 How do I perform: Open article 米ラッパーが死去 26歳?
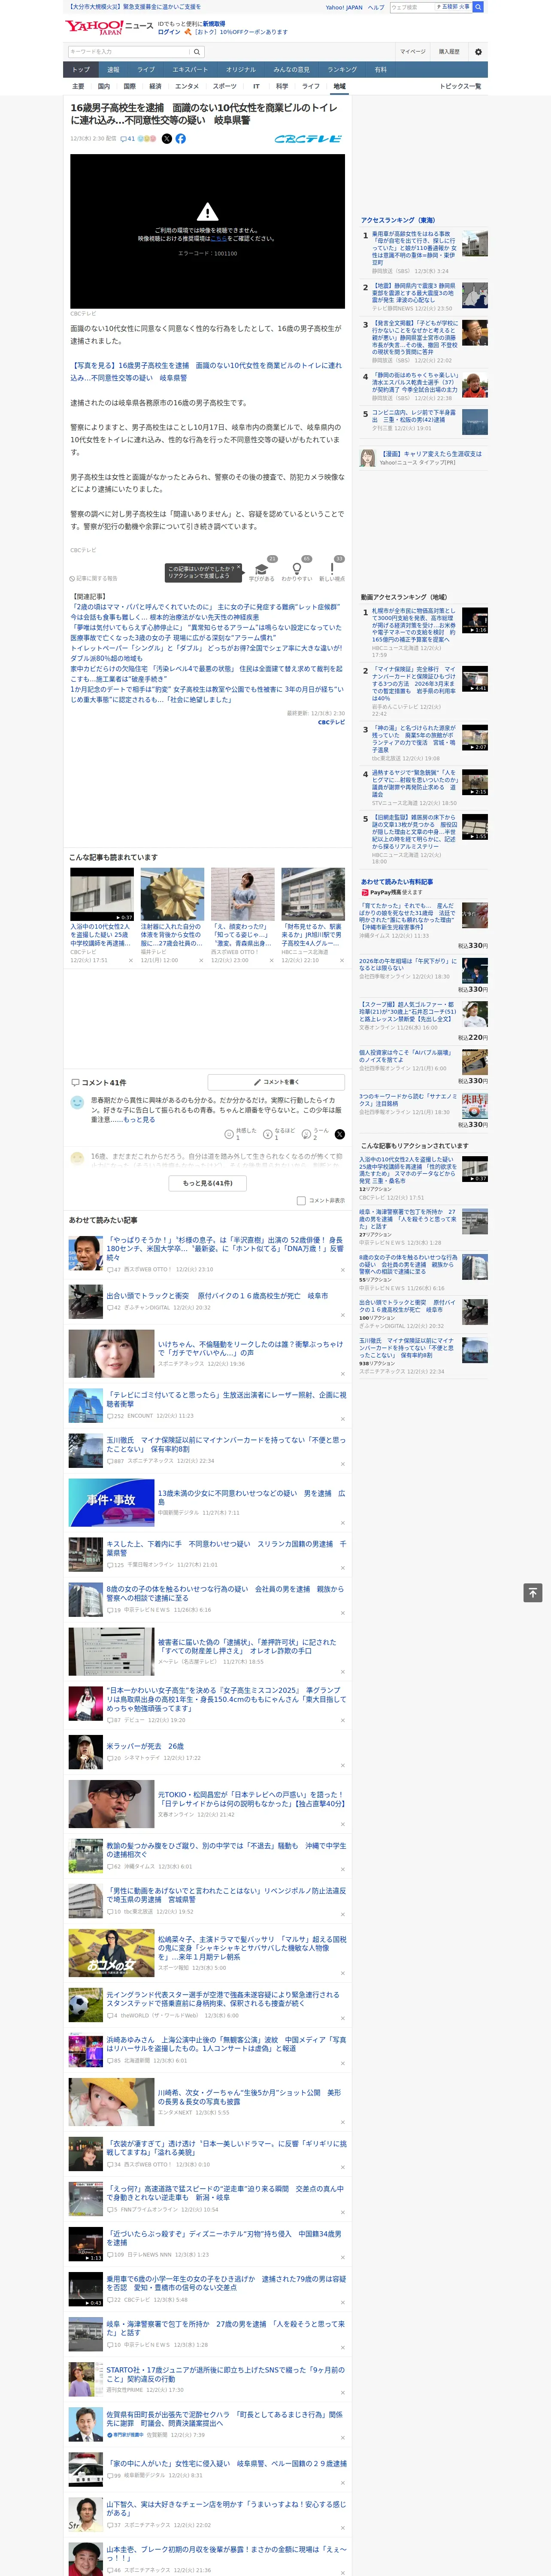pos(145,1746)
